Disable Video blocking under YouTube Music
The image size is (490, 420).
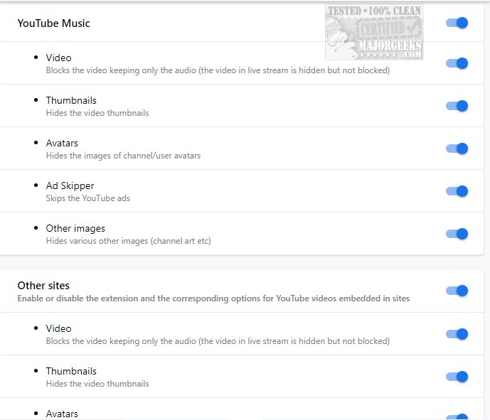pos(457,63)
